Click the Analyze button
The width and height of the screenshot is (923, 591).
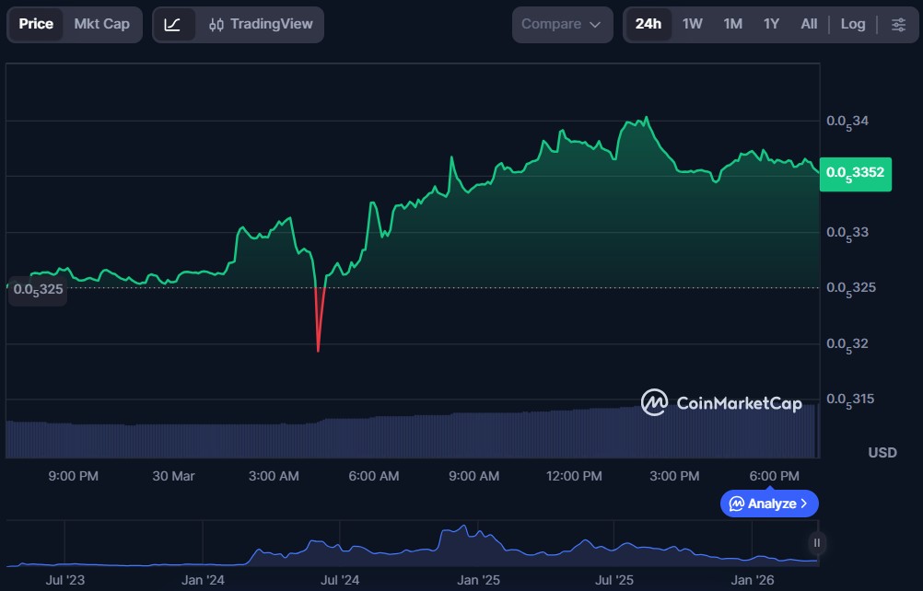(x=768, y=504)
